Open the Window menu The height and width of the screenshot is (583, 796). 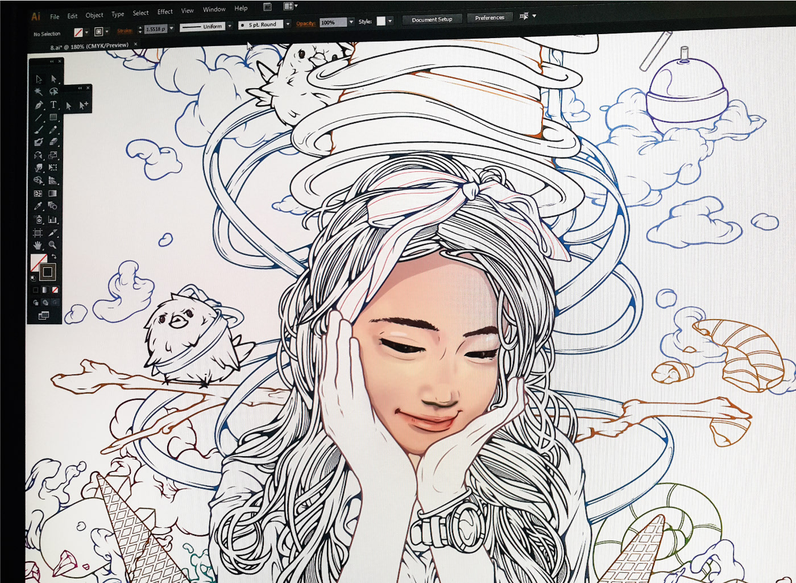(x=214, y=10)
